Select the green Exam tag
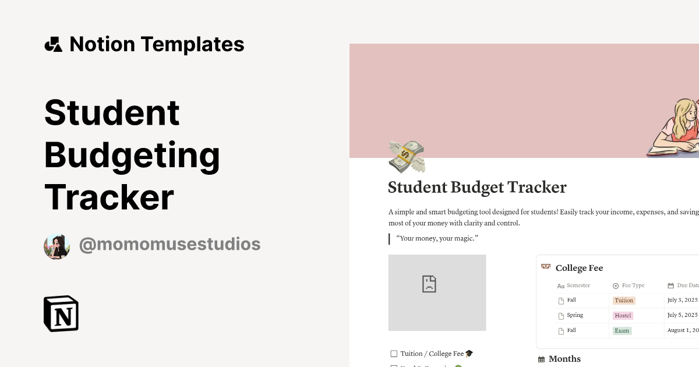699x367 pixels. click(622, 330)
